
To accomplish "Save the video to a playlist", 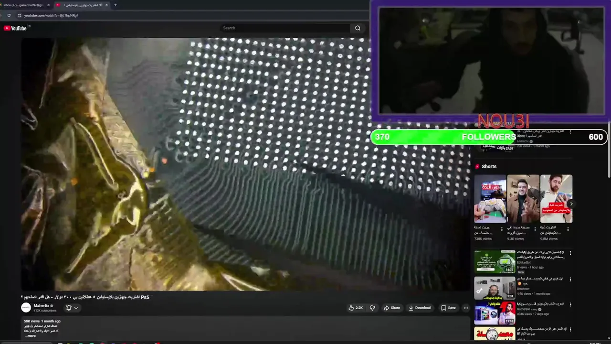I will pyautogui.click(x=448, y=308).
